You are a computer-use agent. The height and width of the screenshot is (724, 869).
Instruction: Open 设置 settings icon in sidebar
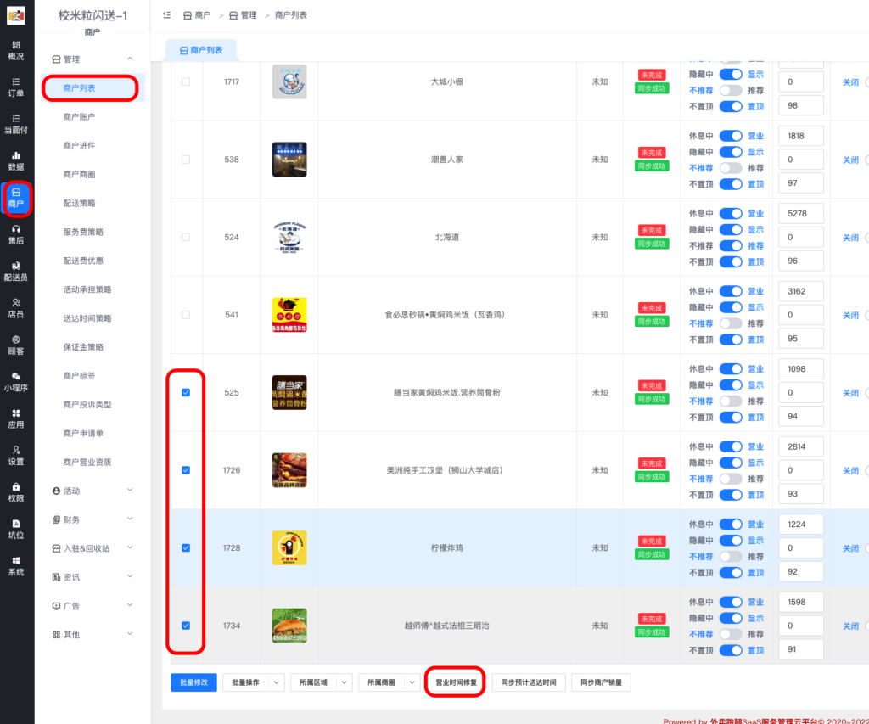(x=16, y=455)
